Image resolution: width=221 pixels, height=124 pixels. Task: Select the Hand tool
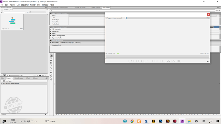(x=51, y=77)
